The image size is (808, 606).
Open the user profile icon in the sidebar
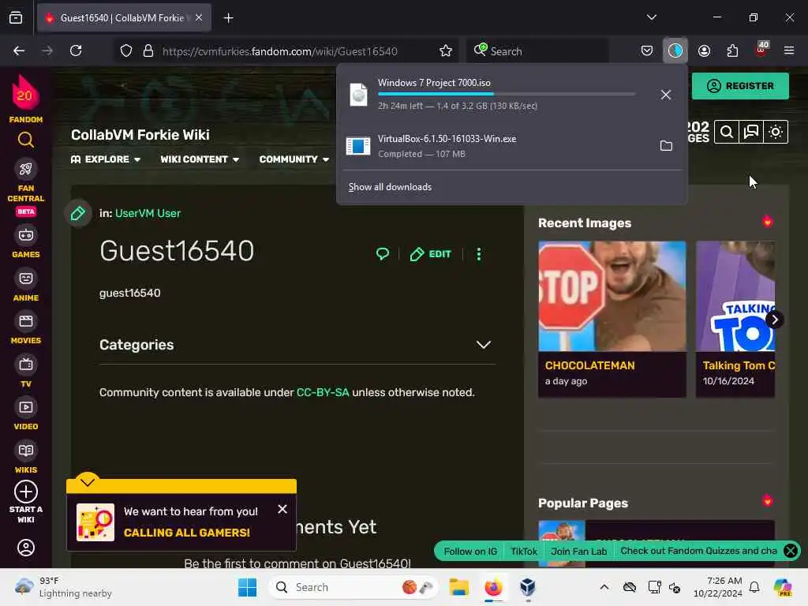pos(26,548)
